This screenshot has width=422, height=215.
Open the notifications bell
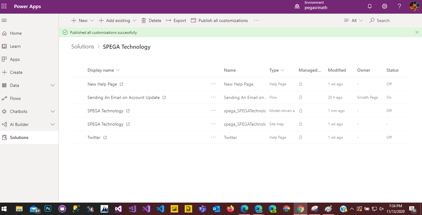point(369,6)
